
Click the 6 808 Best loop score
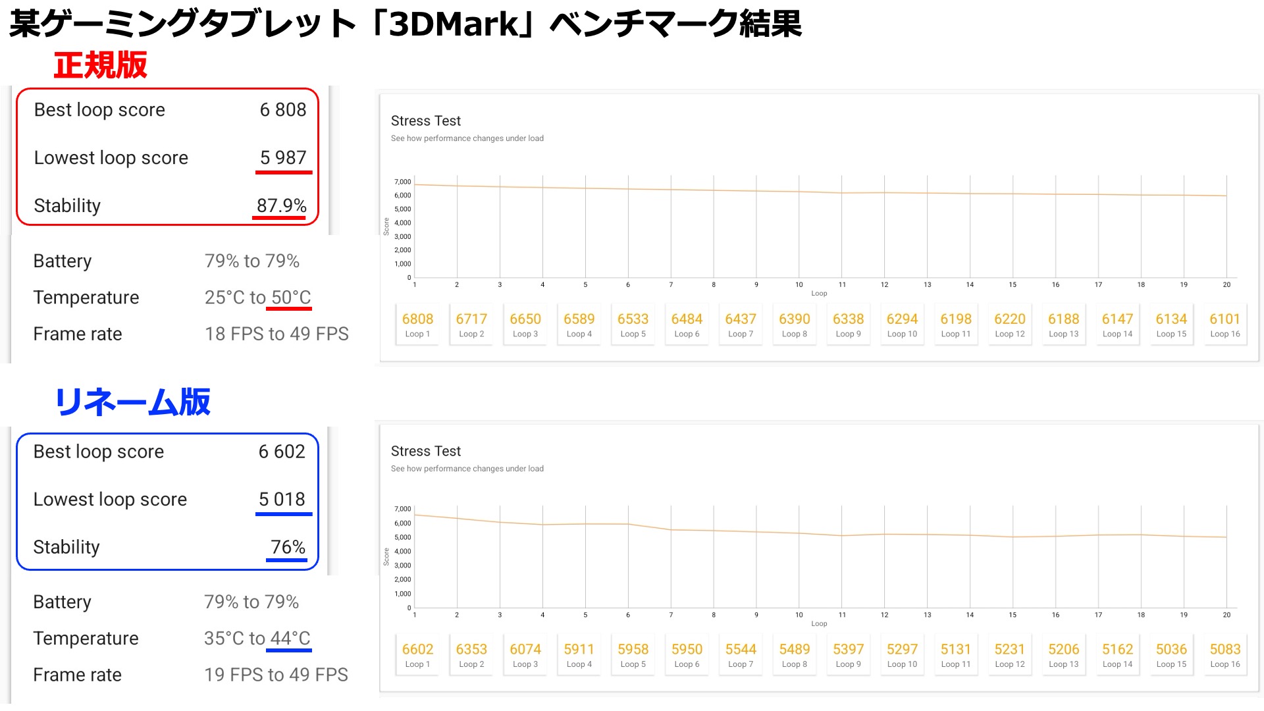coord(282,110)
